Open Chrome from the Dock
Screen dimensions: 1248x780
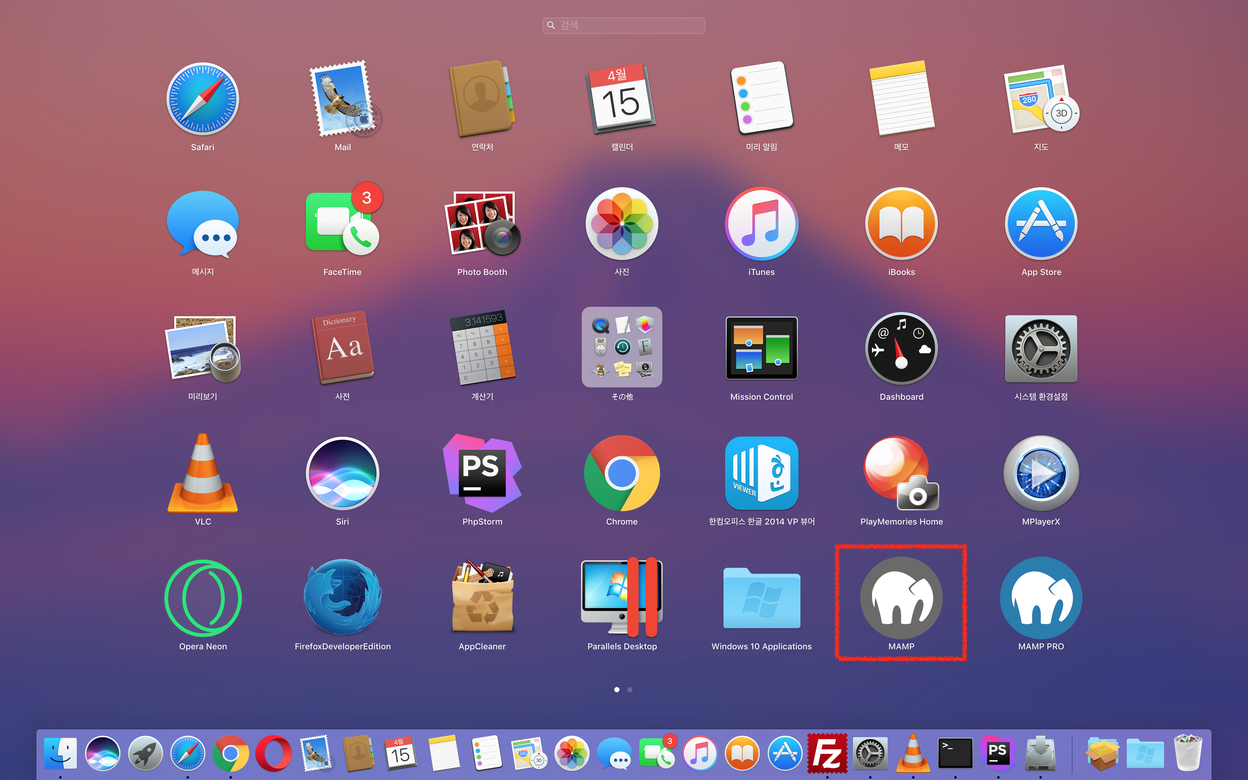coord(230,753)
